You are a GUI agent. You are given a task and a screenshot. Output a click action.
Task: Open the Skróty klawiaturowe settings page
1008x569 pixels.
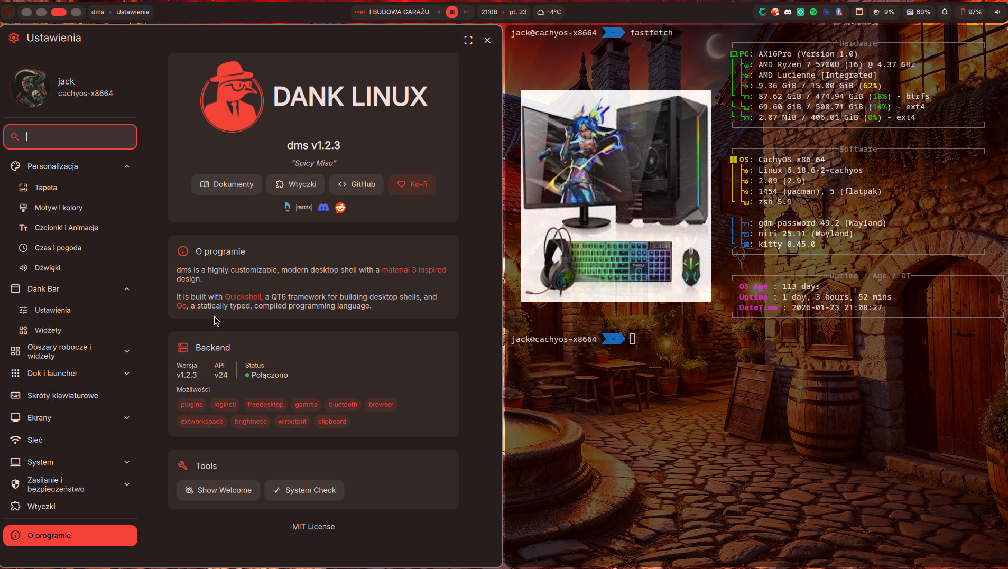point(62,396)
